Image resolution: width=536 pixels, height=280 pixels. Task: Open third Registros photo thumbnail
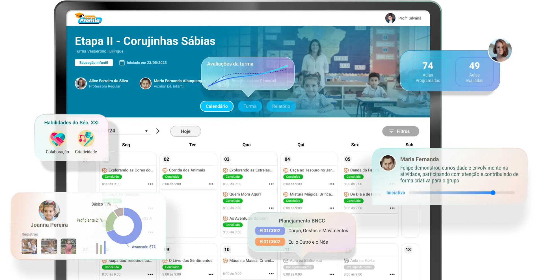click(68, 246)
